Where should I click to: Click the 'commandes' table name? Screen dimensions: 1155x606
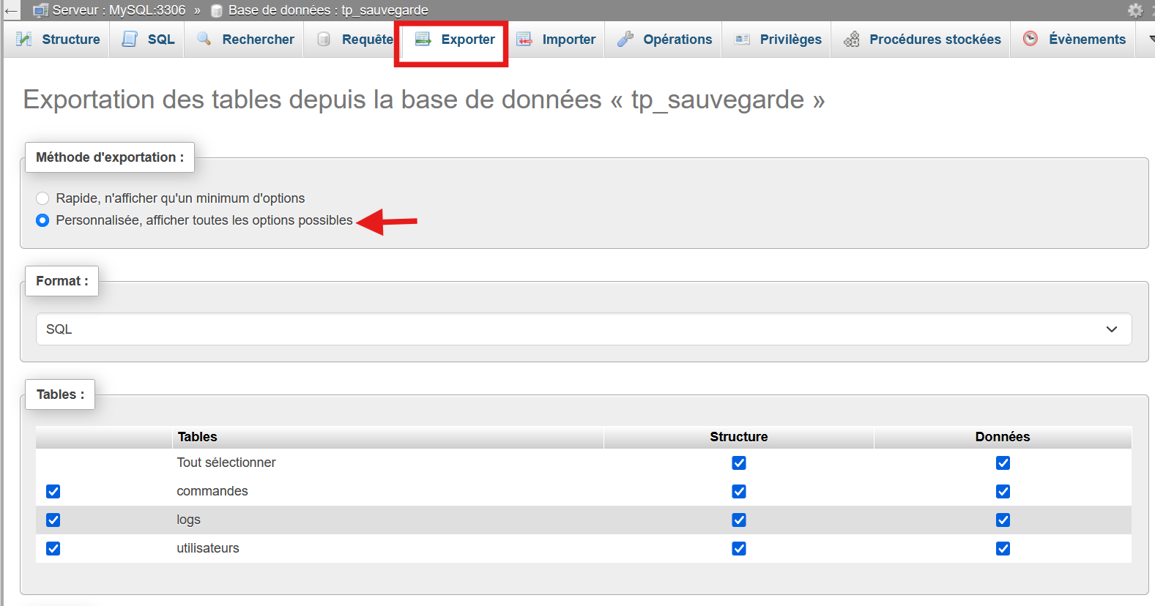[212, 491]
